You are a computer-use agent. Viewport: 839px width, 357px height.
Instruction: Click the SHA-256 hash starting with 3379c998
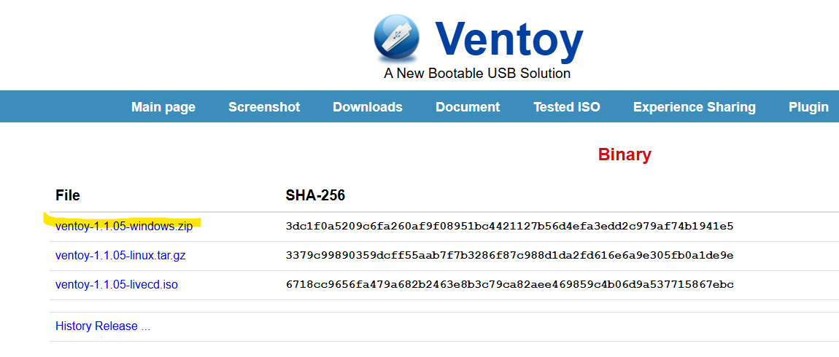tap(509, 256)
